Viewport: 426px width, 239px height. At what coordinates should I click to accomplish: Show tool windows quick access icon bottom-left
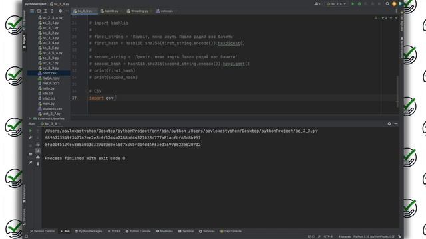tap(26, 236)
